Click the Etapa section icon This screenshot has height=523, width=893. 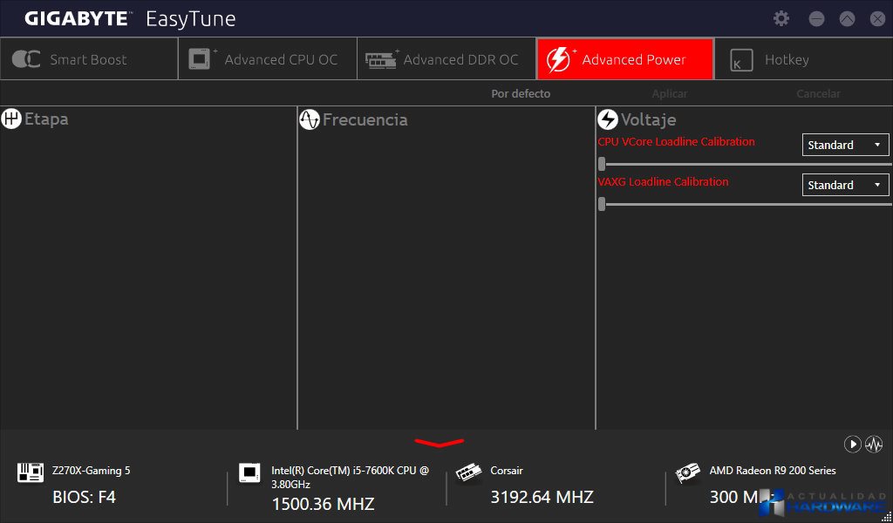coord(11,119)
